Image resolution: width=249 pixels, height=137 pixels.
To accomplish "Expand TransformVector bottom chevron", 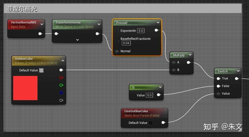I will [78, 40].
